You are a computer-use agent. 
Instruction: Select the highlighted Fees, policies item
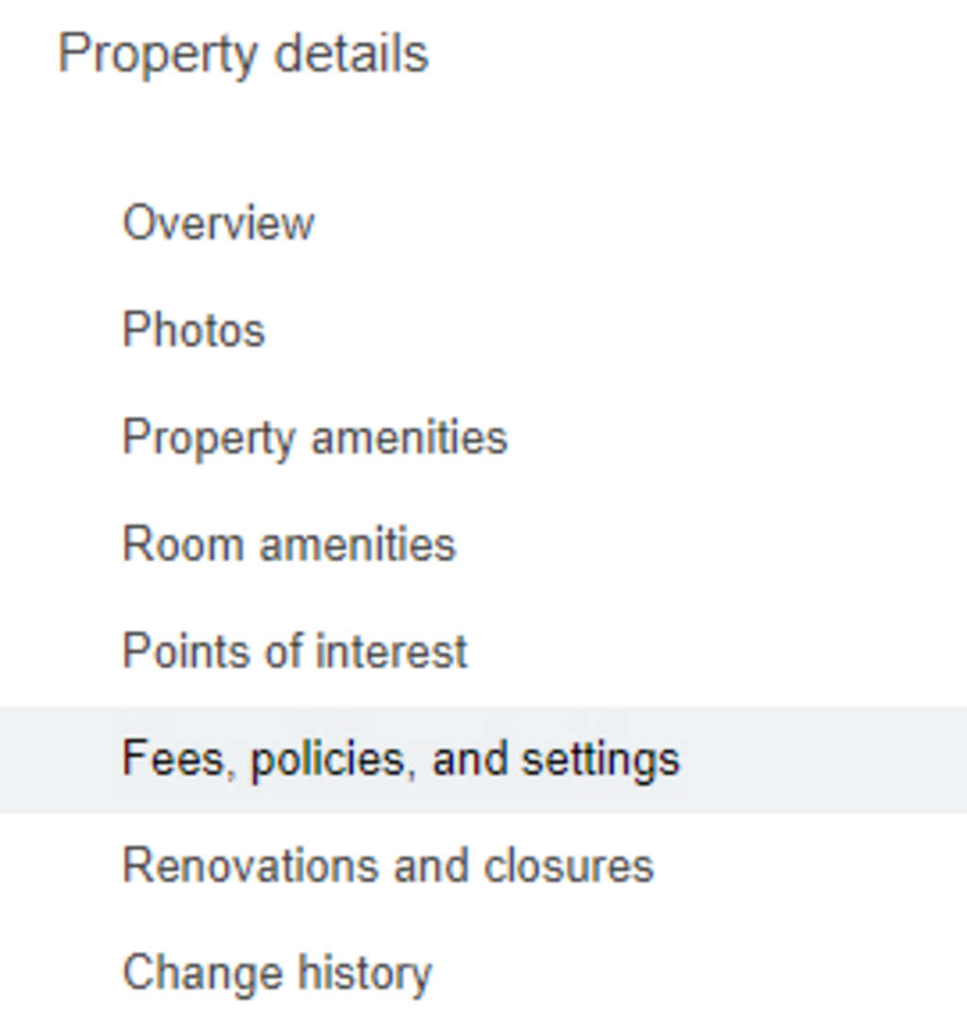coord(400,759)
